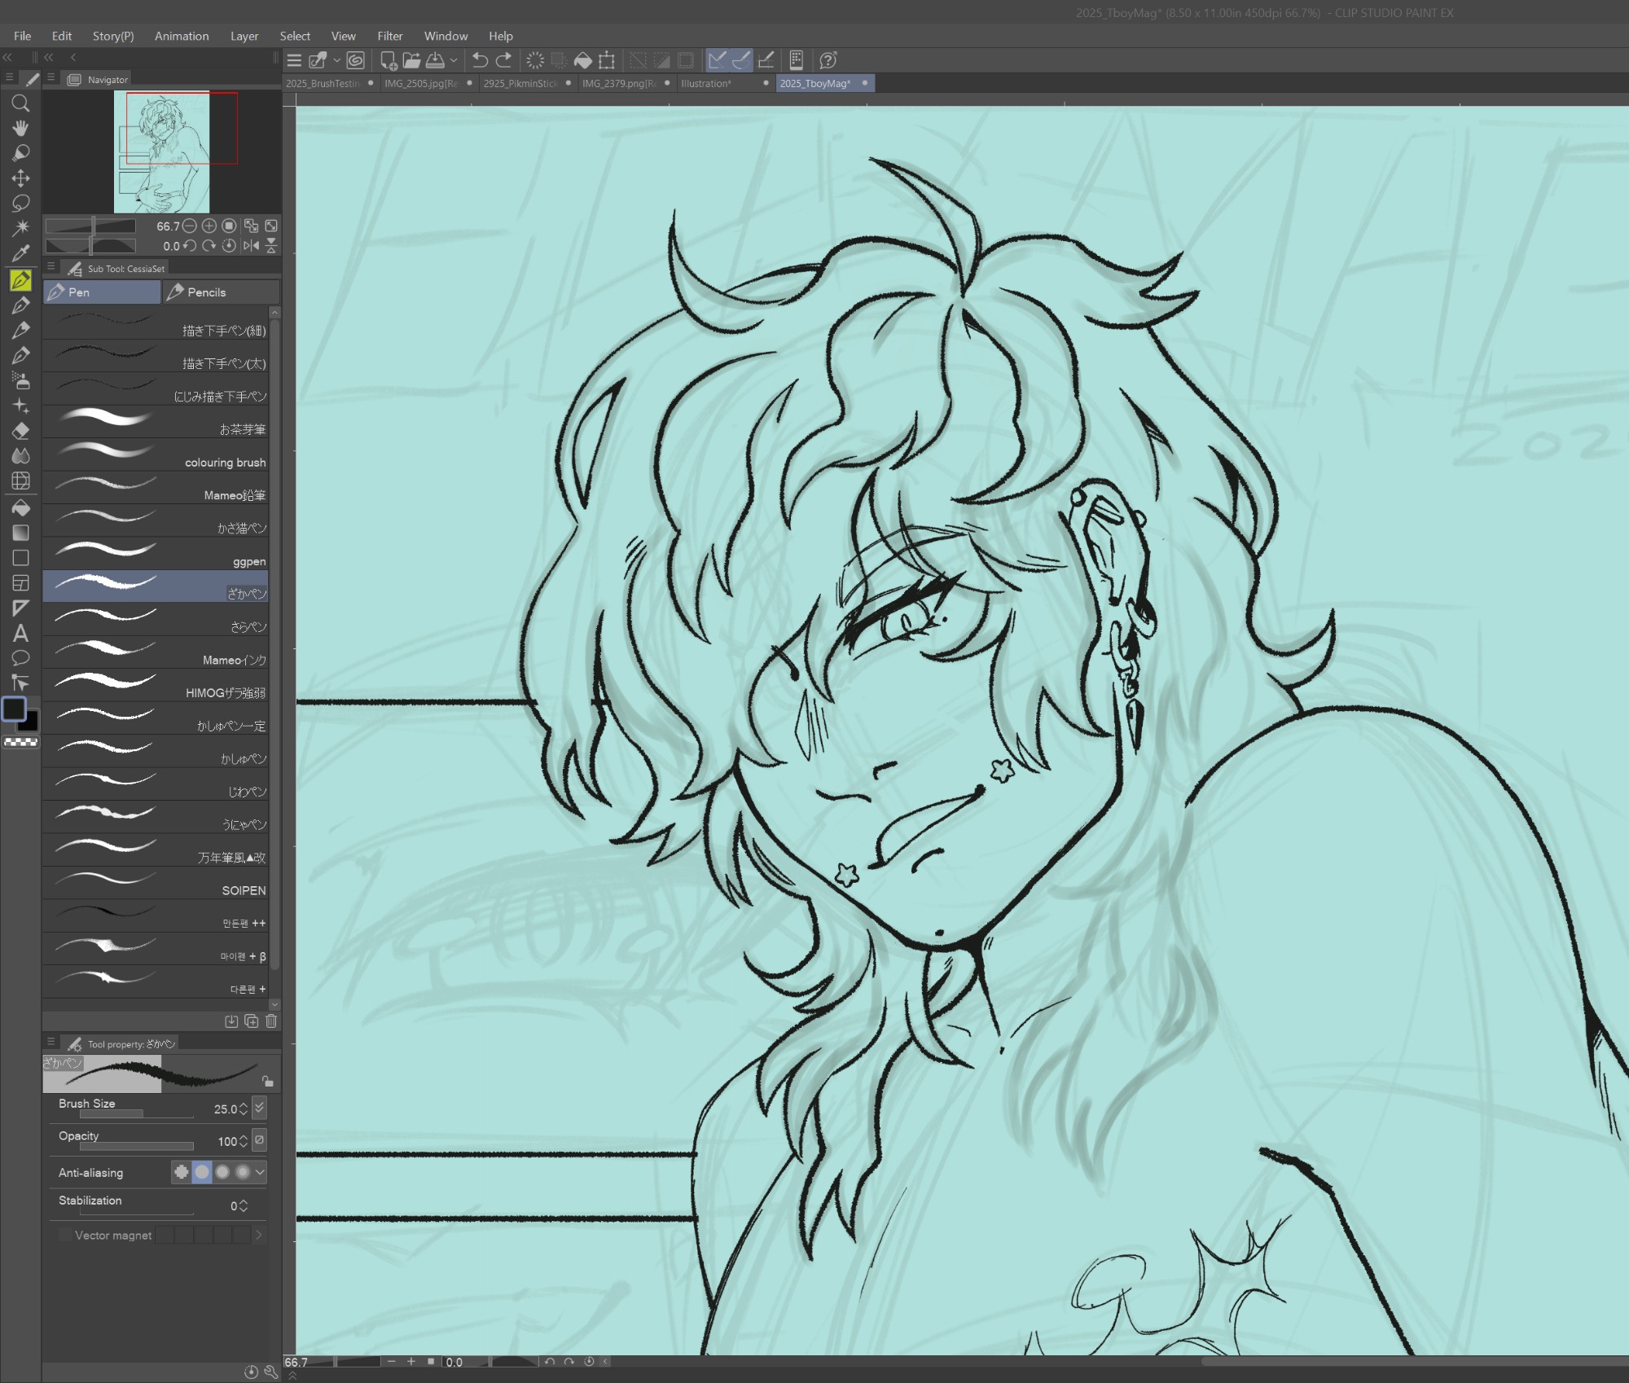Image resolution: width=1629 pixels, height=1383 pixels.
Task: Click the Undo arrow in toolbar
Action: [480, 60]
